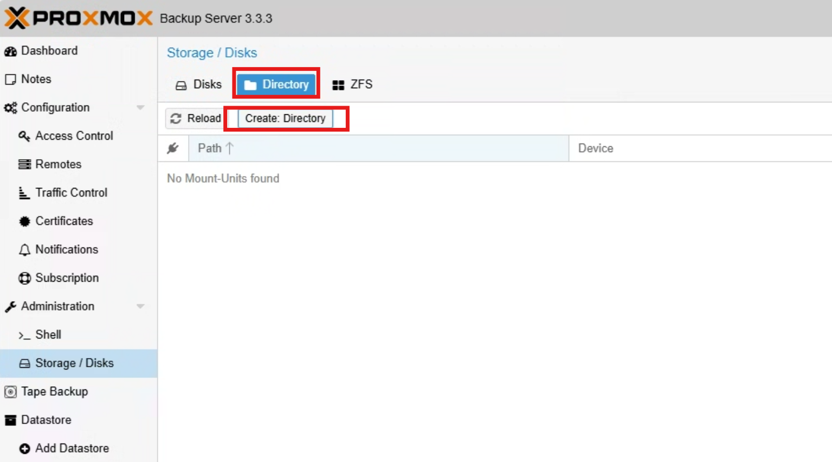
Task: Switch to the ZFS tab
Action: tap(352, 84)
